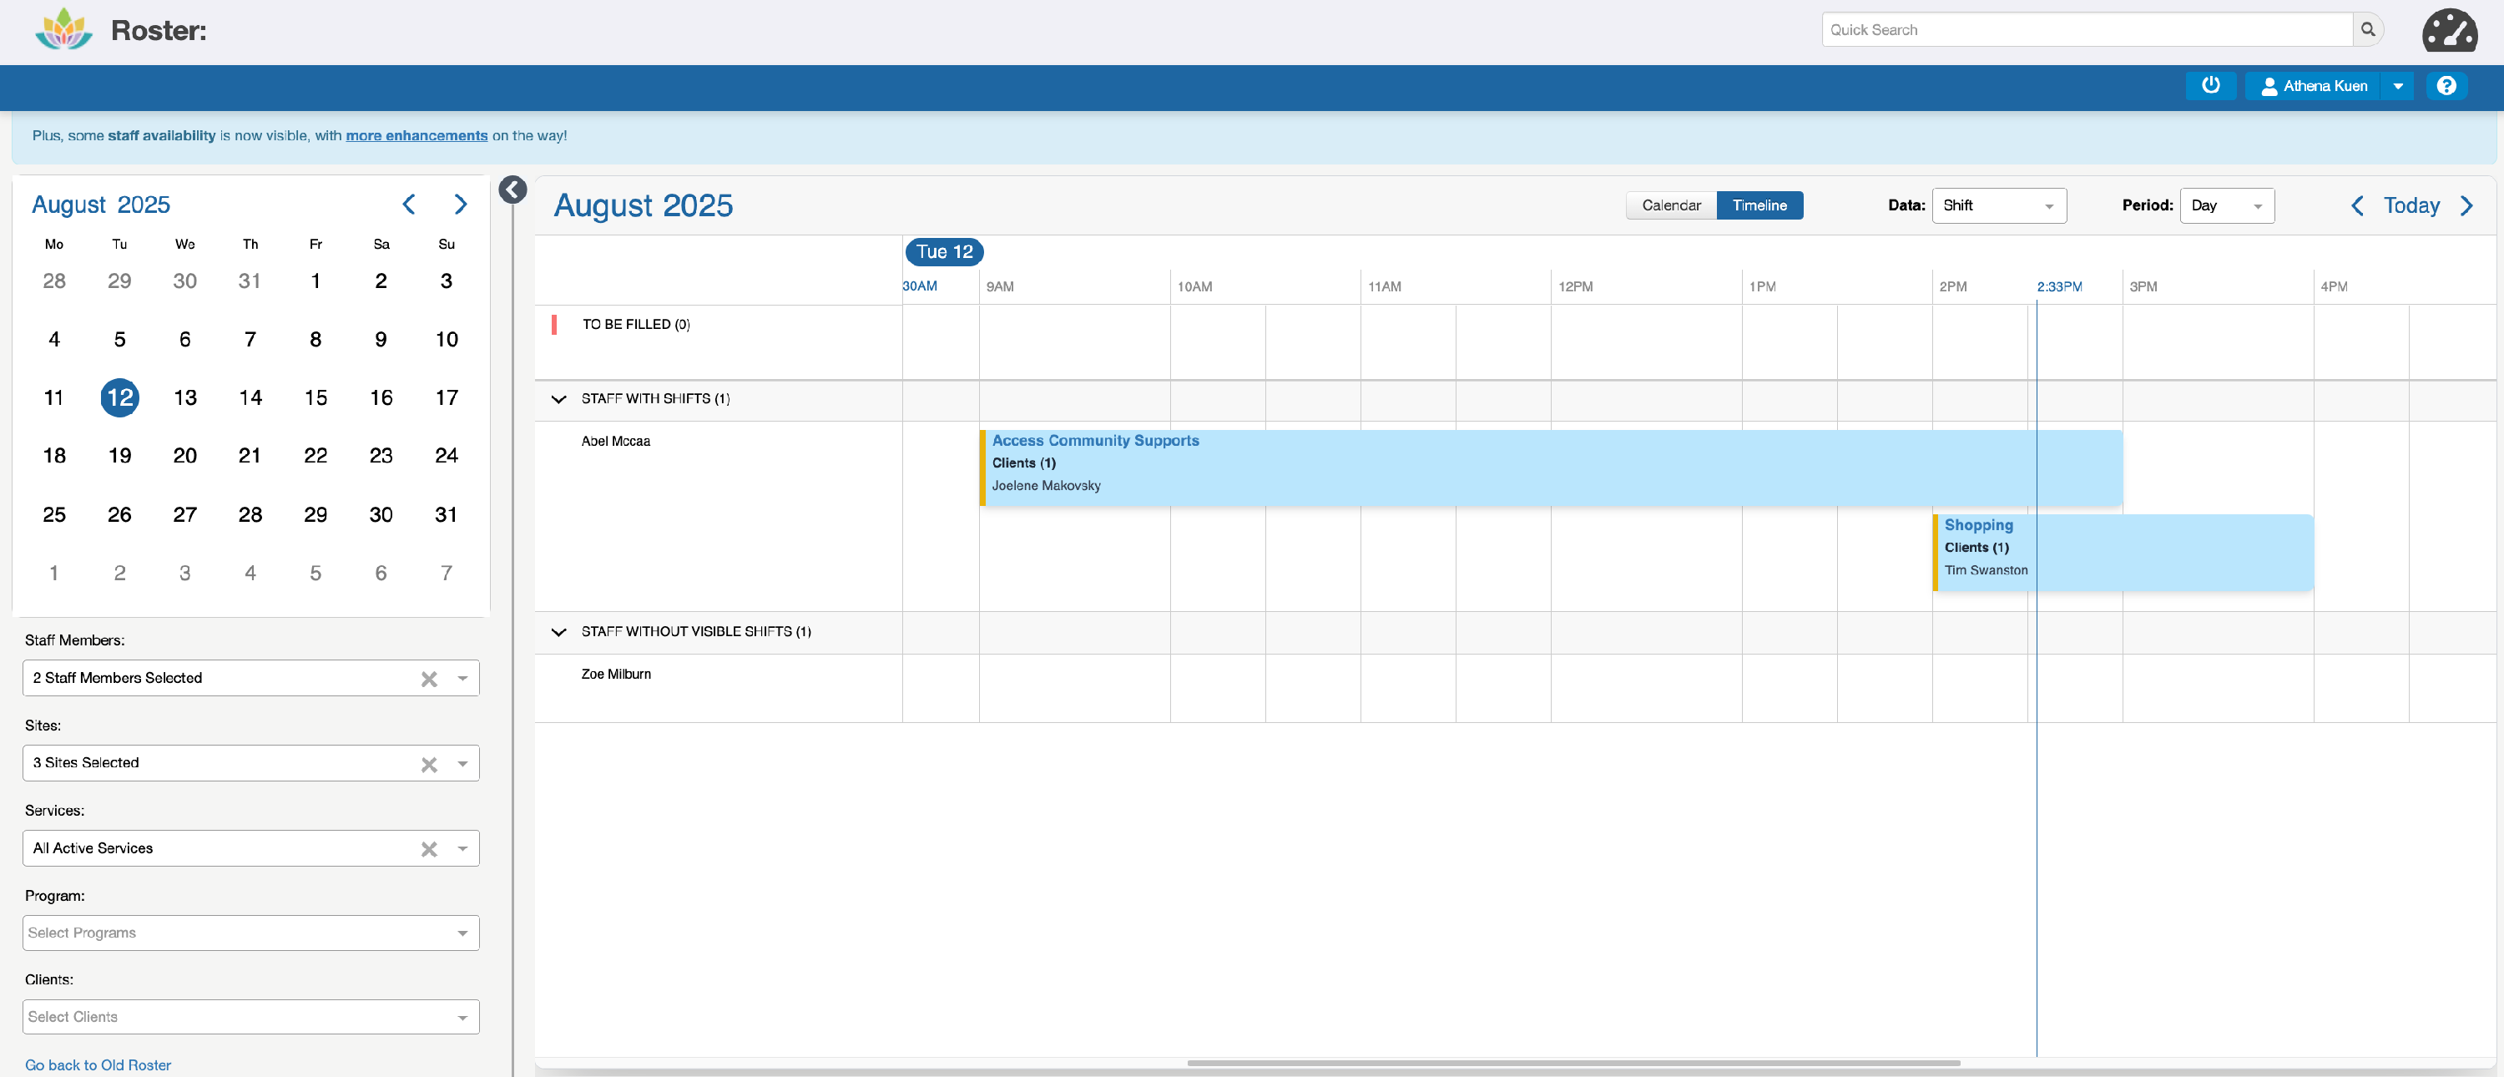Image resolution: width=2504 pixels, height=1077 pixels.
Task: Click the red To Be Filled marker
Action: pyautogui.click(x=554, y=325)
